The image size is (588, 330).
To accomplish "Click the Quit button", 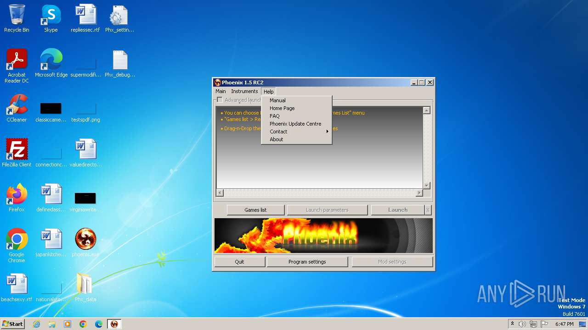I will coord(239,262).
